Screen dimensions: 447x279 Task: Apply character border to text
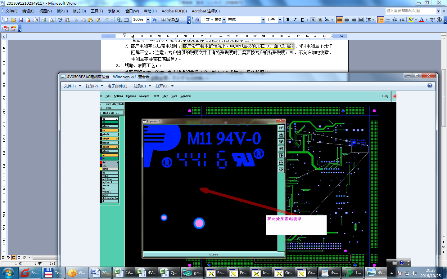(x=313, y=20)
